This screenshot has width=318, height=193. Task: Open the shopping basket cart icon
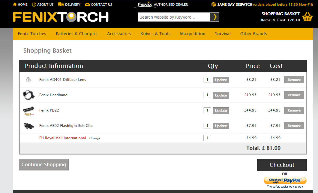coord(307,17)
